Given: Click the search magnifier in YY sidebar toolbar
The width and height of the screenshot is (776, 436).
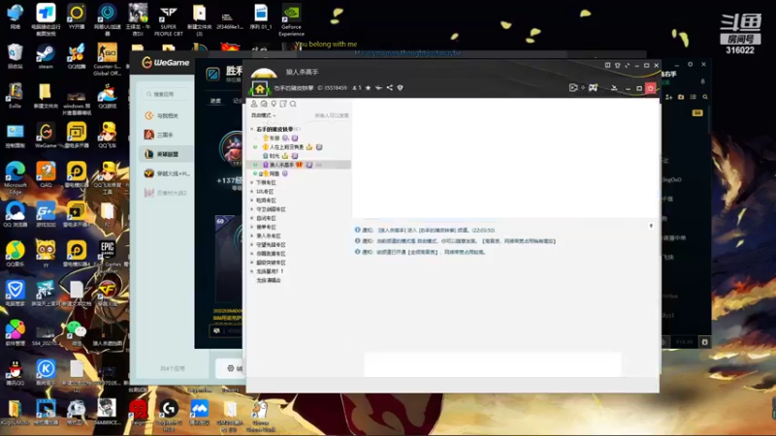Looking at the screenshot, I should coord(293,104).
